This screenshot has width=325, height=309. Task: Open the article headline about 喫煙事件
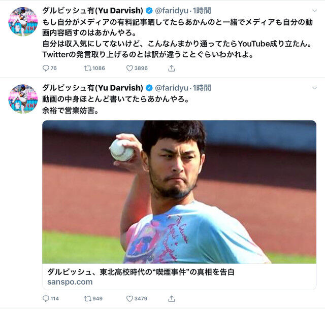pos(141,272)
